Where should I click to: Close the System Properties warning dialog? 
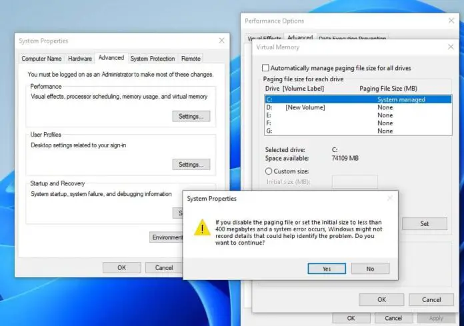click(x=386, y=199)
